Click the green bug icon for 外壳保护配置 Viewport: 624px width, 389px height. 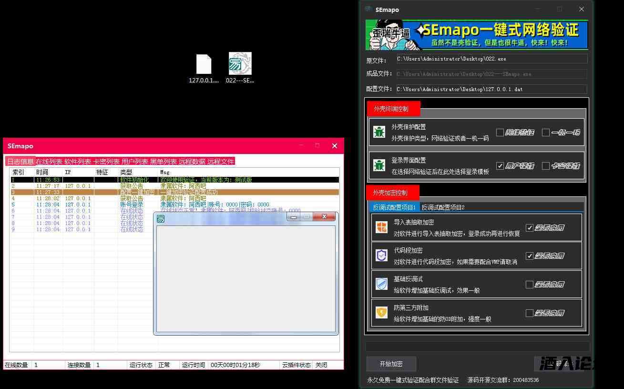click(379, 132)
